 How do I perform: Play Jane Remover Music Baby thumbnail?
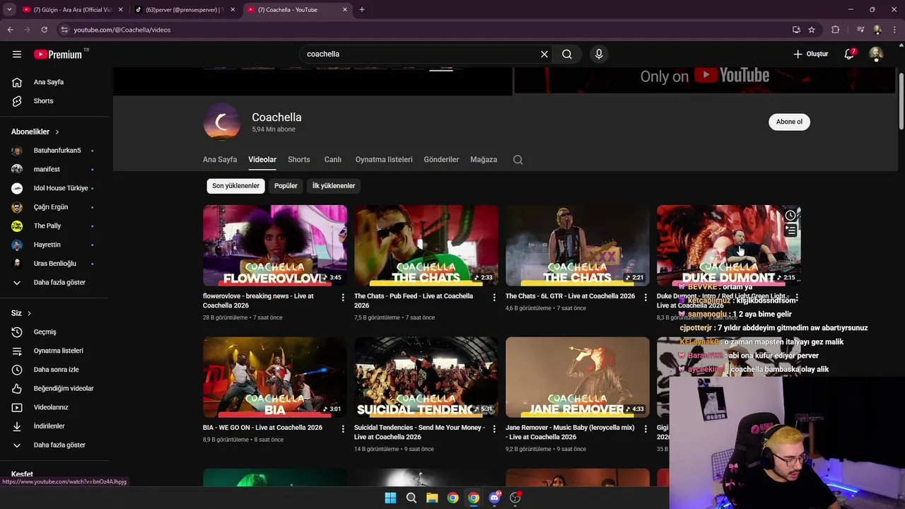pyautogui.click(x=578, y=377)
